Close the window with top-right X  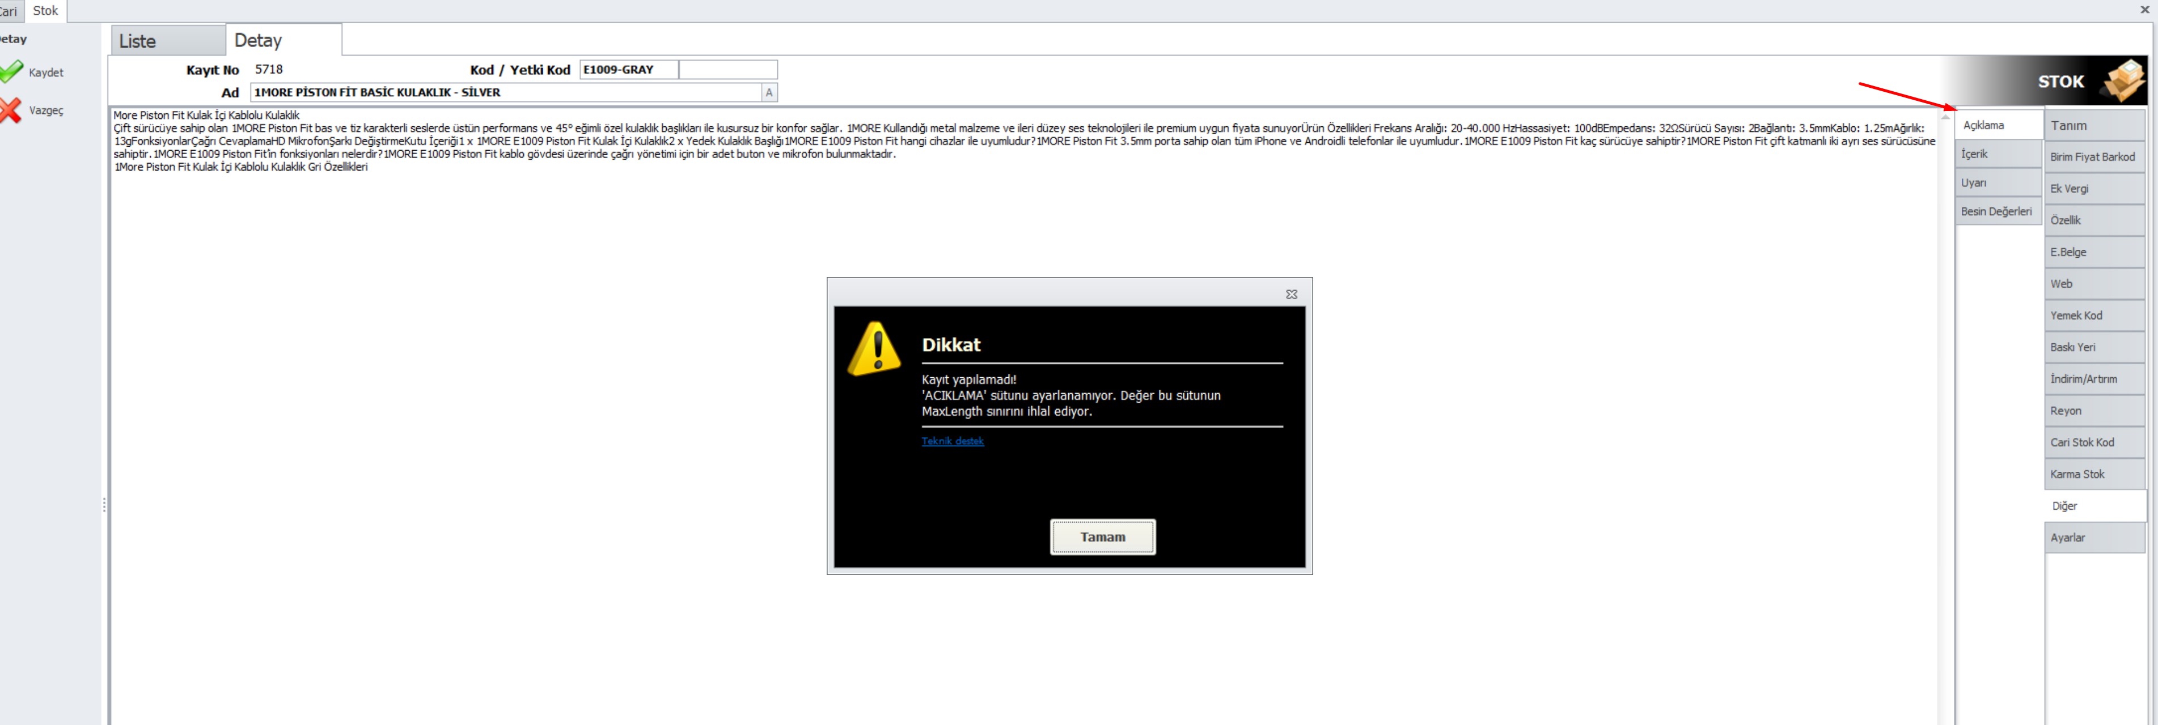[2144, 9]
